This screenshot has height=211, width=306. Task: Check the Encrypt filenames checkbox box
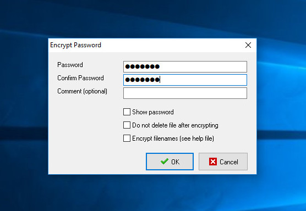(x=127, y=138)
